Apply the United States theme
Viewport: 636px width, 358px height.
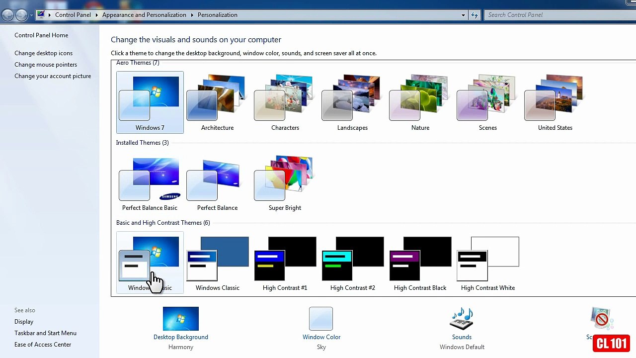(555, 102)
